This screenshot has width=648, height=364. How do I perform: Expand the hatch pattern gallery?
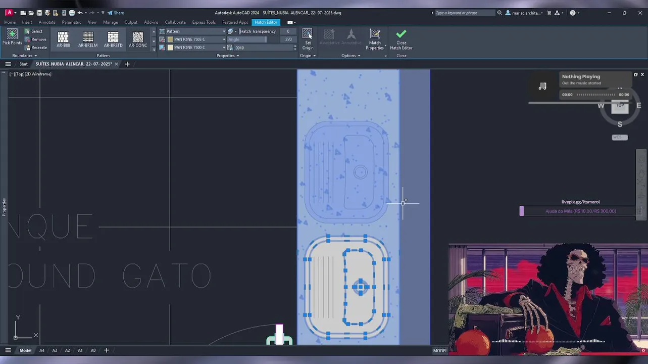click(154, 49)
